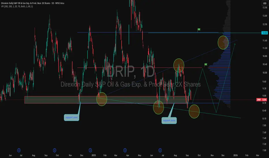
Task: Click the 7.20 price axis label
Action: click(265, 144)
